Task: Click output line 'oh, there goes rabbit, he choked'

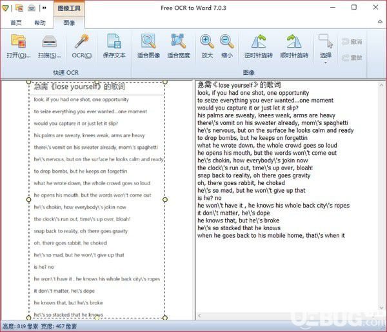Action: tap(241, 183)
